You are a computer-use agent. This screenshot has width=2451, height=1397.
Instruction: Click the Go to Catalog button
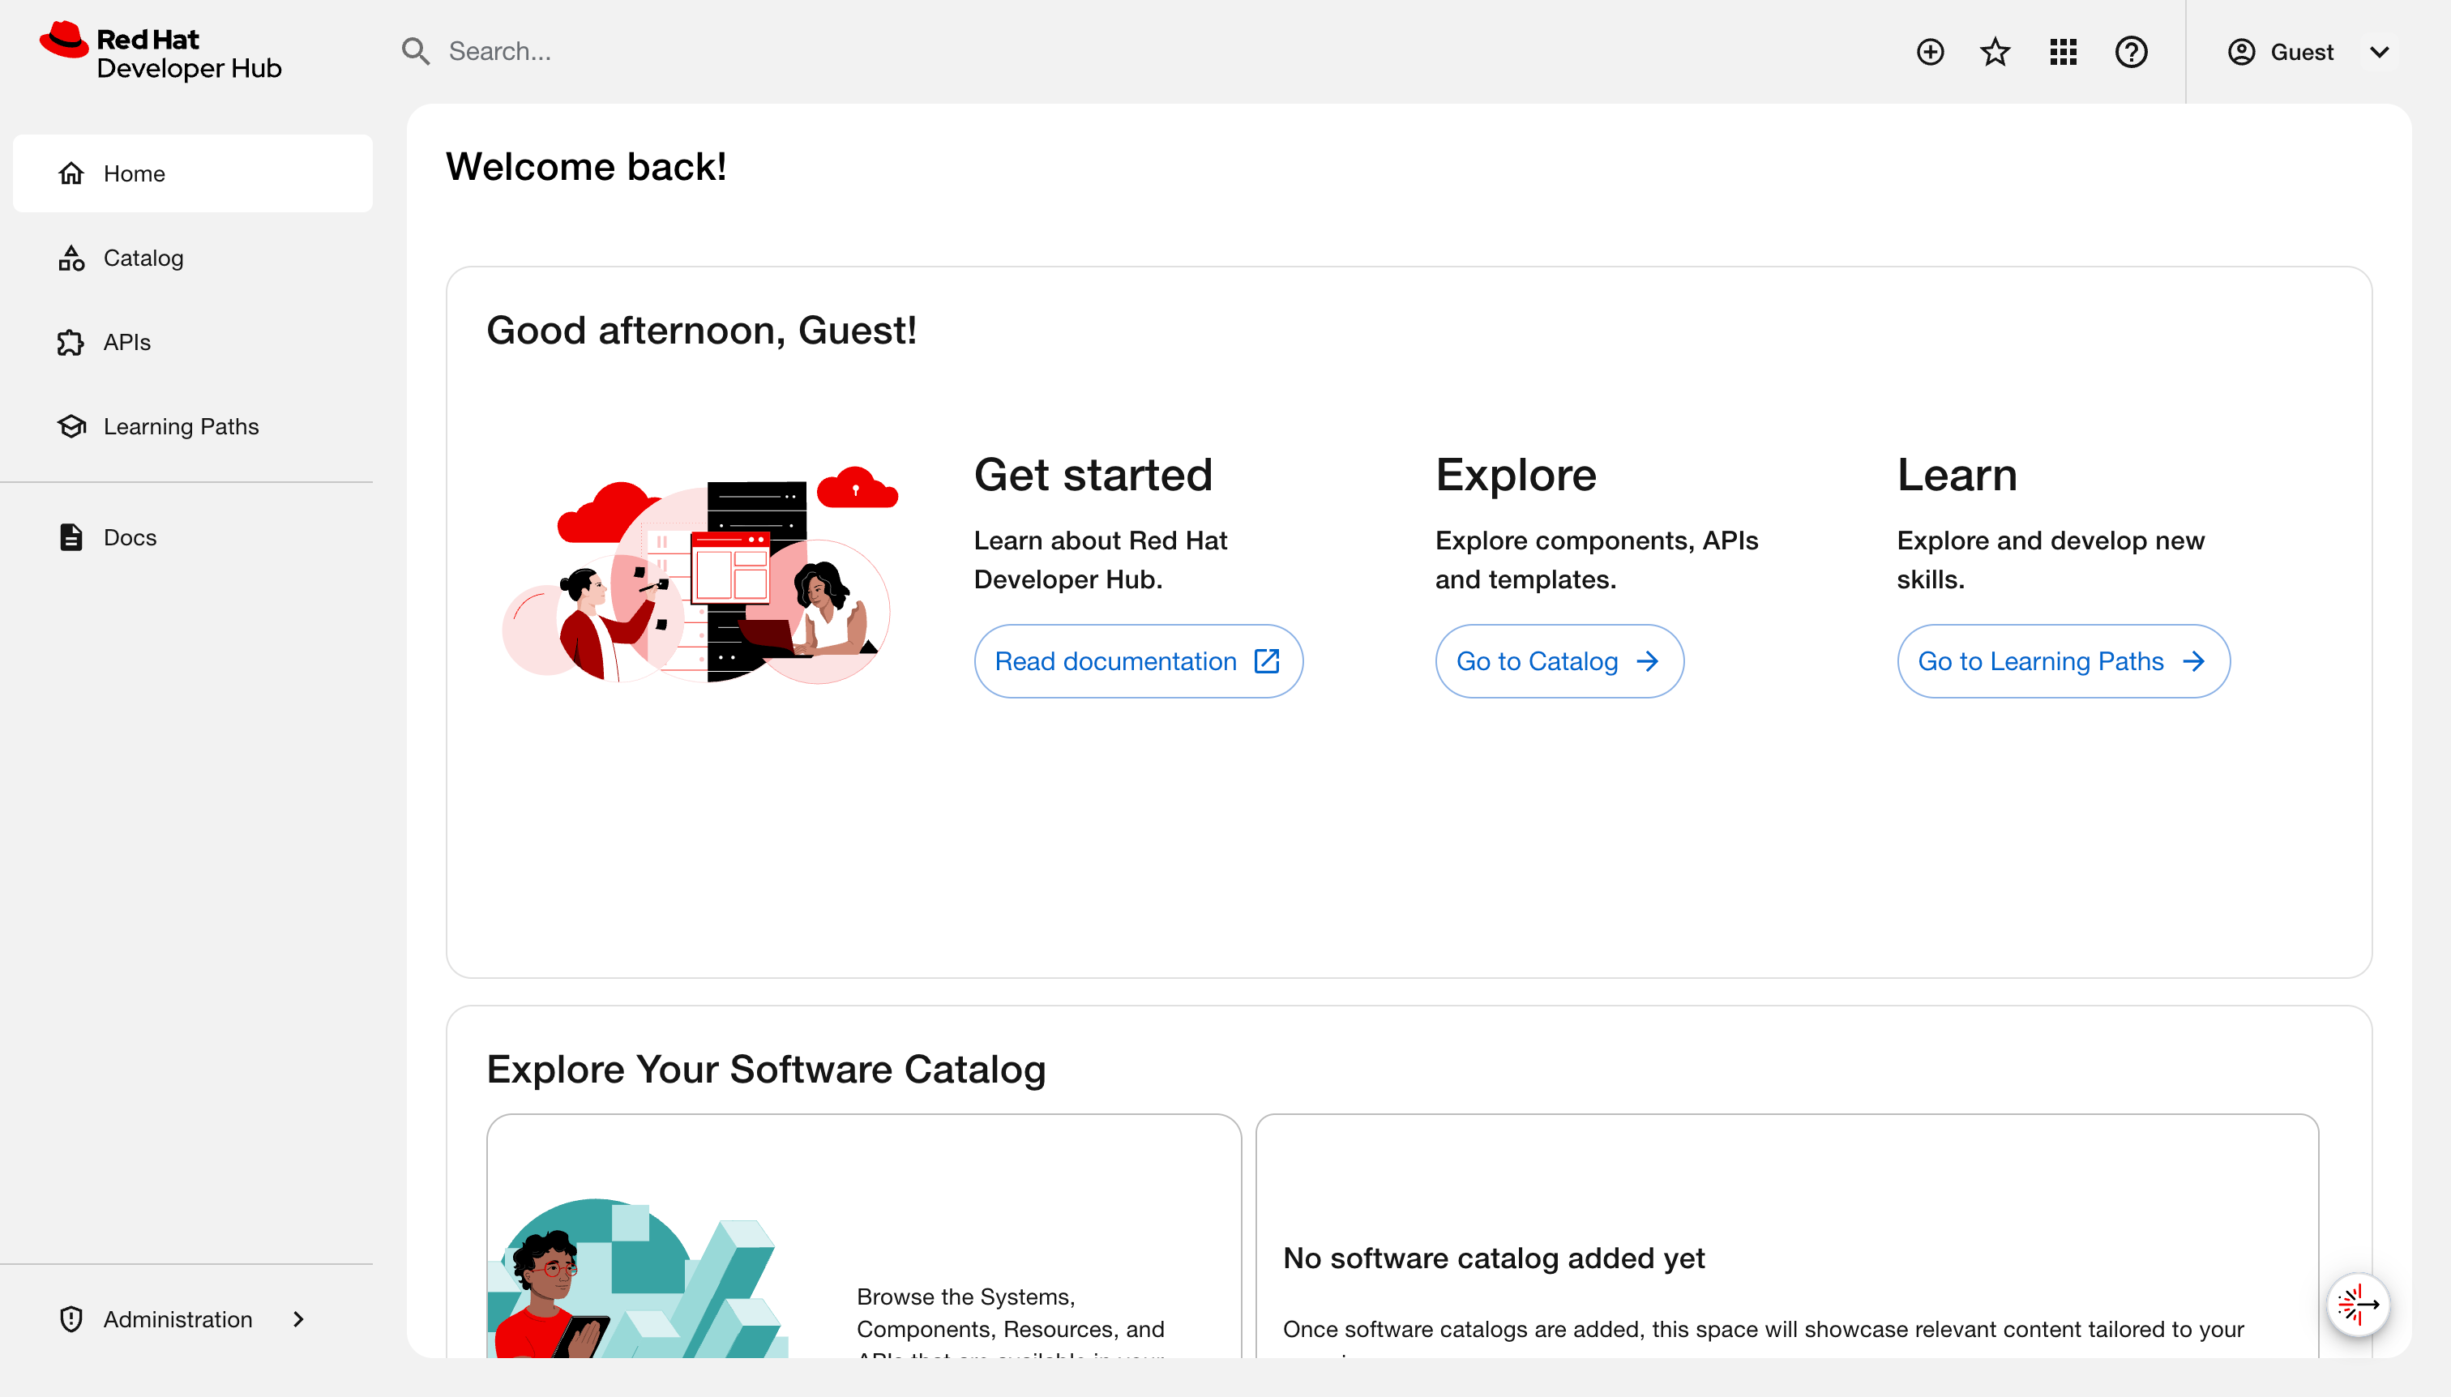coord(1558,660)
